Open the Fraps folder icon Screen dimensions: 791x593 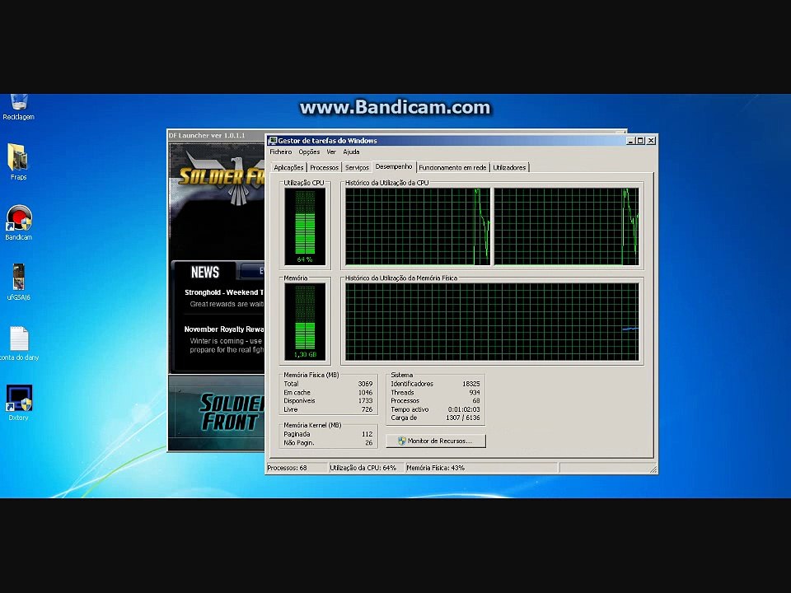[x=18, y=161]
